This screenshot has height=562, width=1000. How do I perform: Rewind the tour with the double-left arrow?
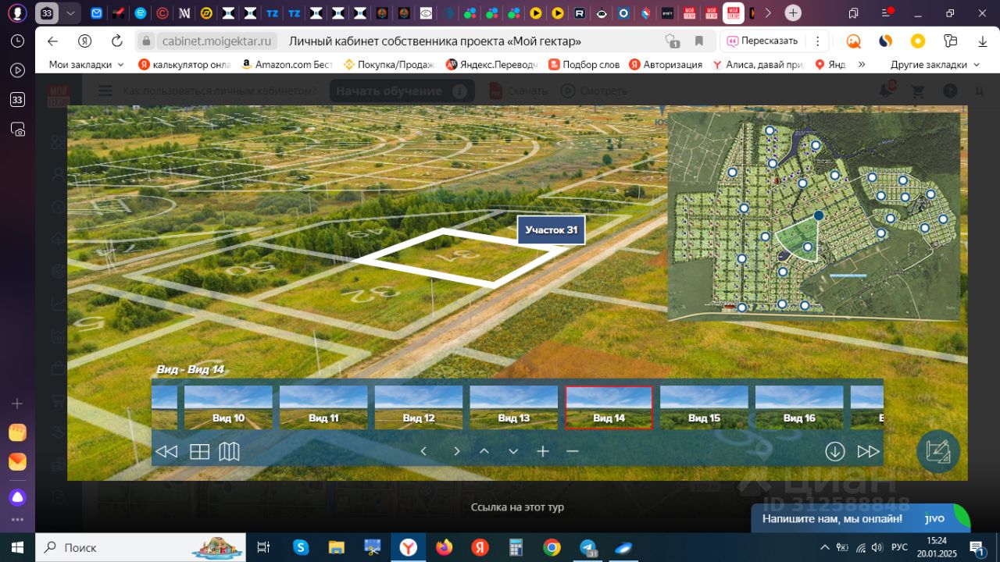tap(166, 451)
